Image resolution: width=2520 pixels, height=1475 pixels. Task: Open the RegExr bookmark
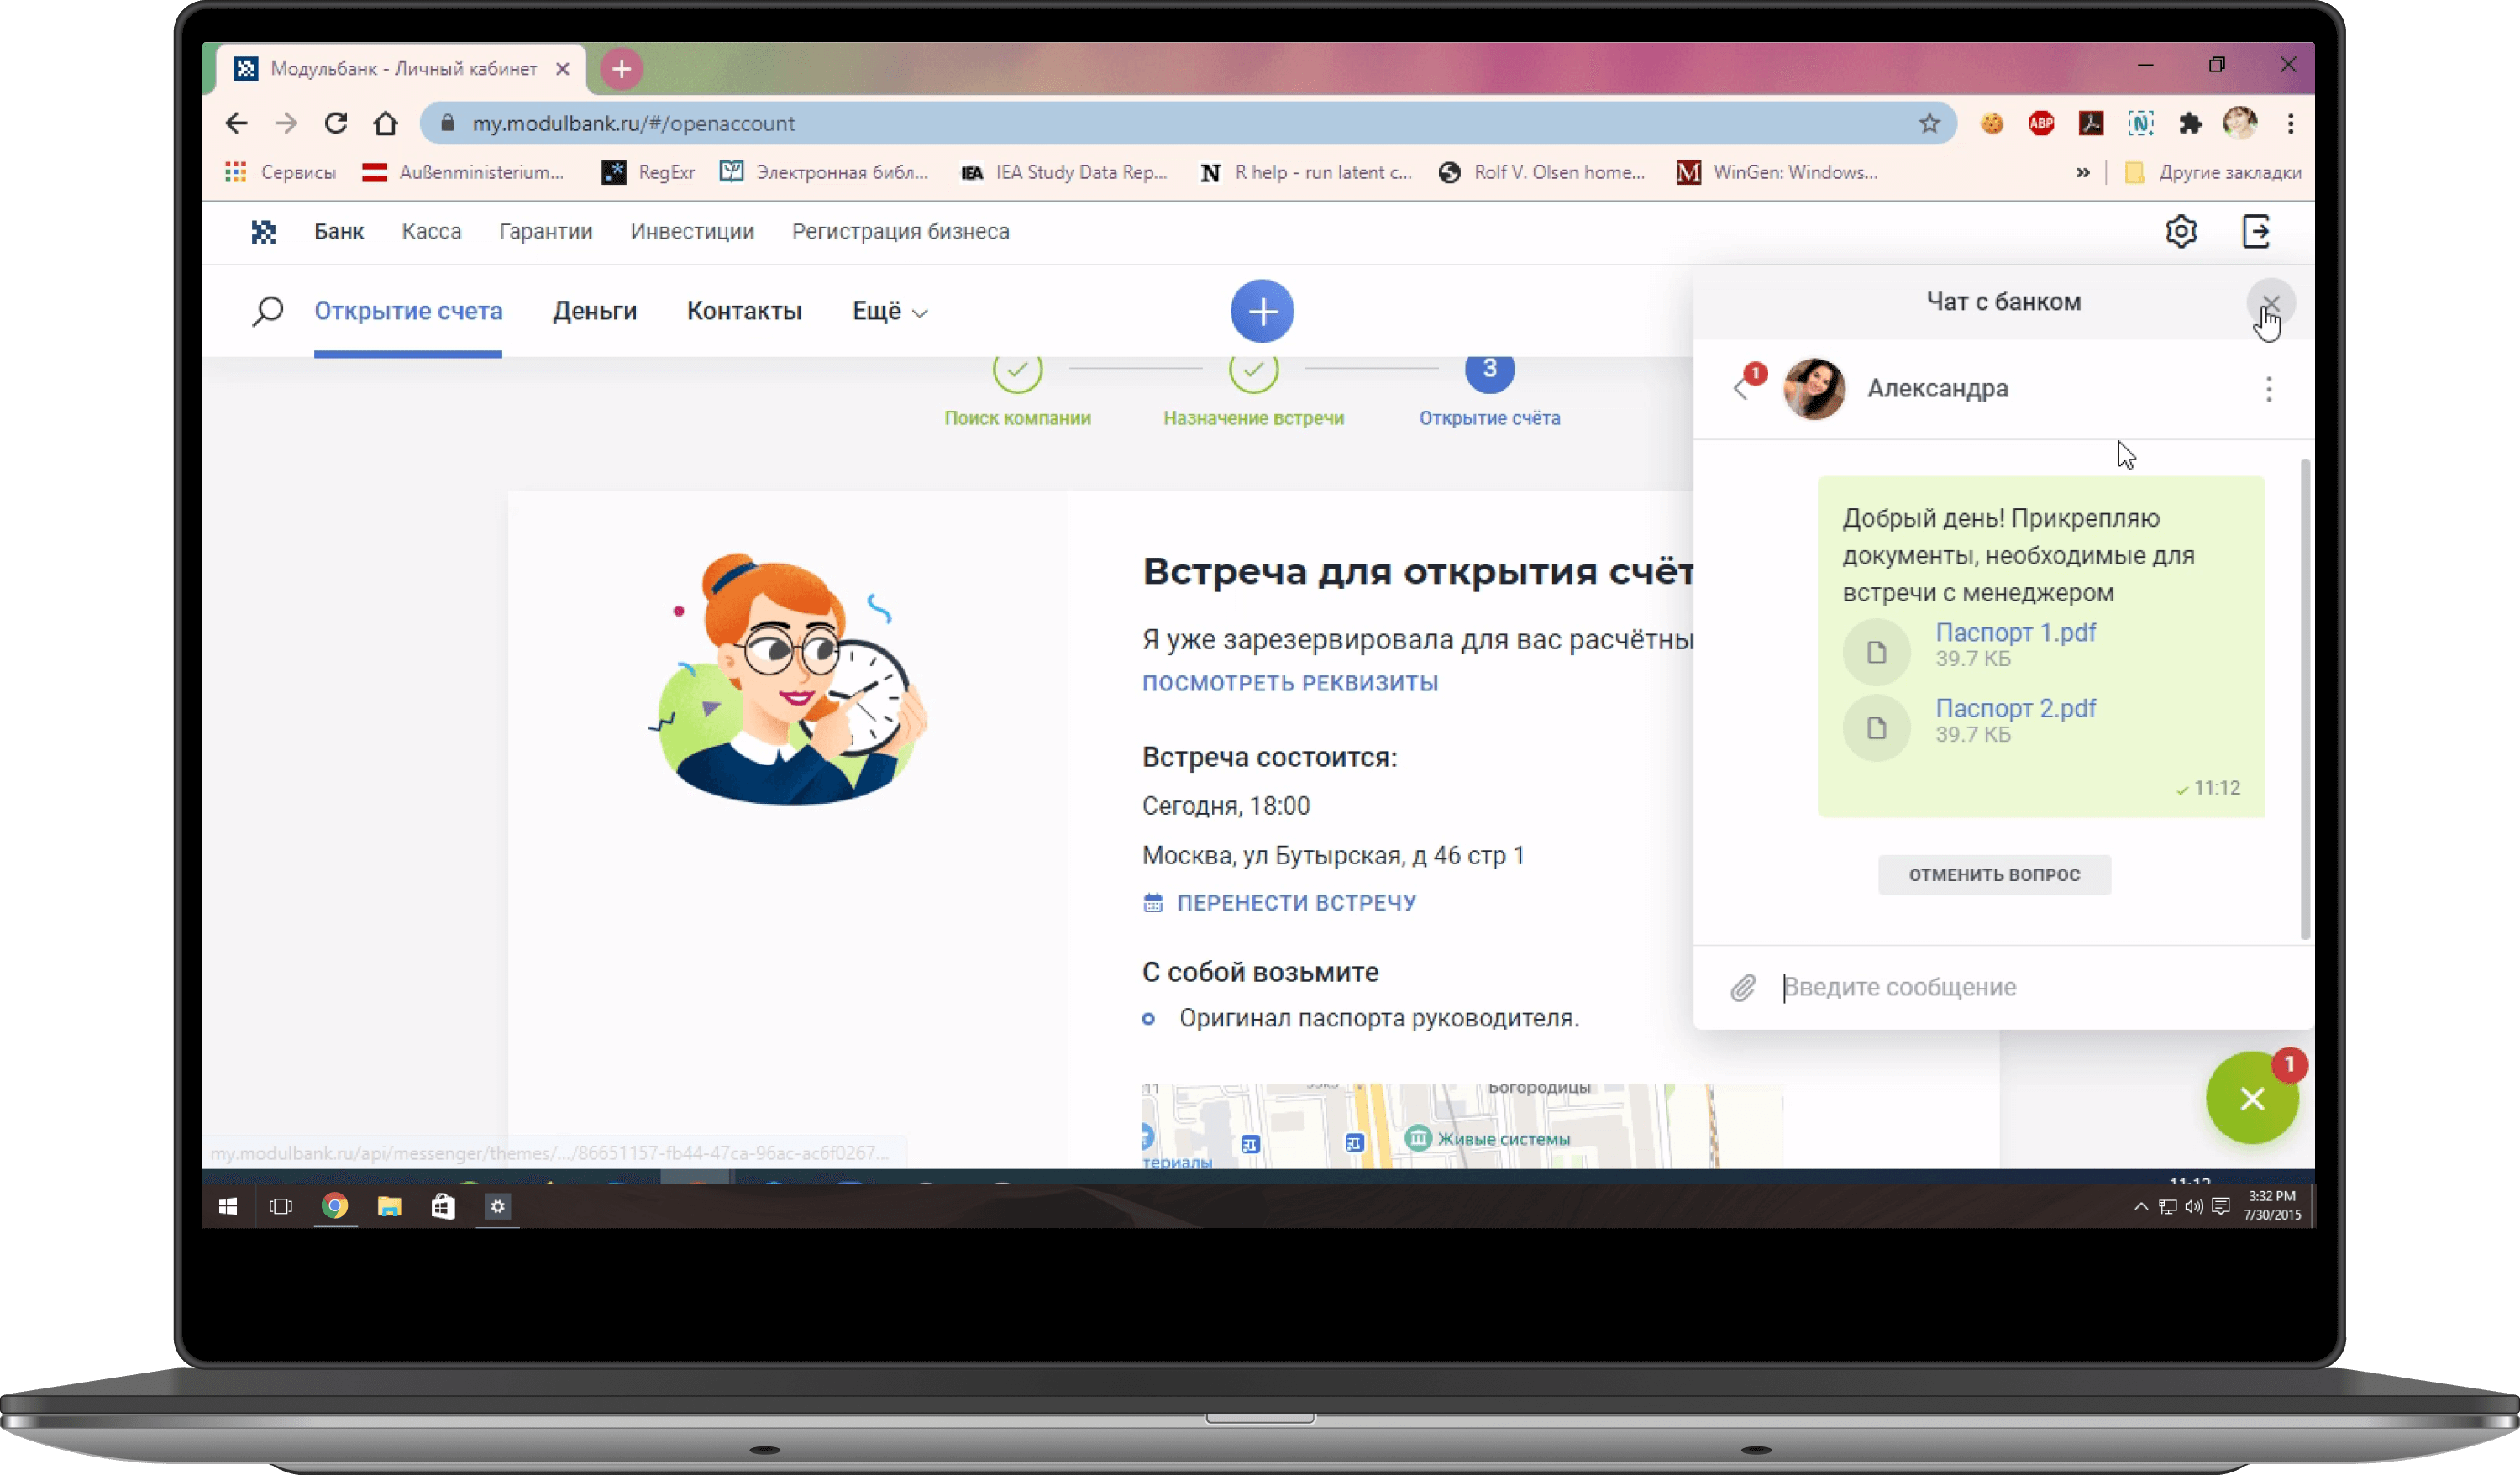click(x=648, y=172)
